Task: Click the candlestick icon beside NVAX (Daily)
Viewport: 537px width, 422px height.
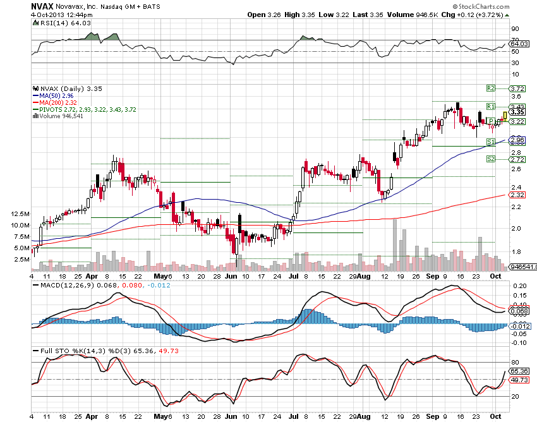Action: coord(35,88)
